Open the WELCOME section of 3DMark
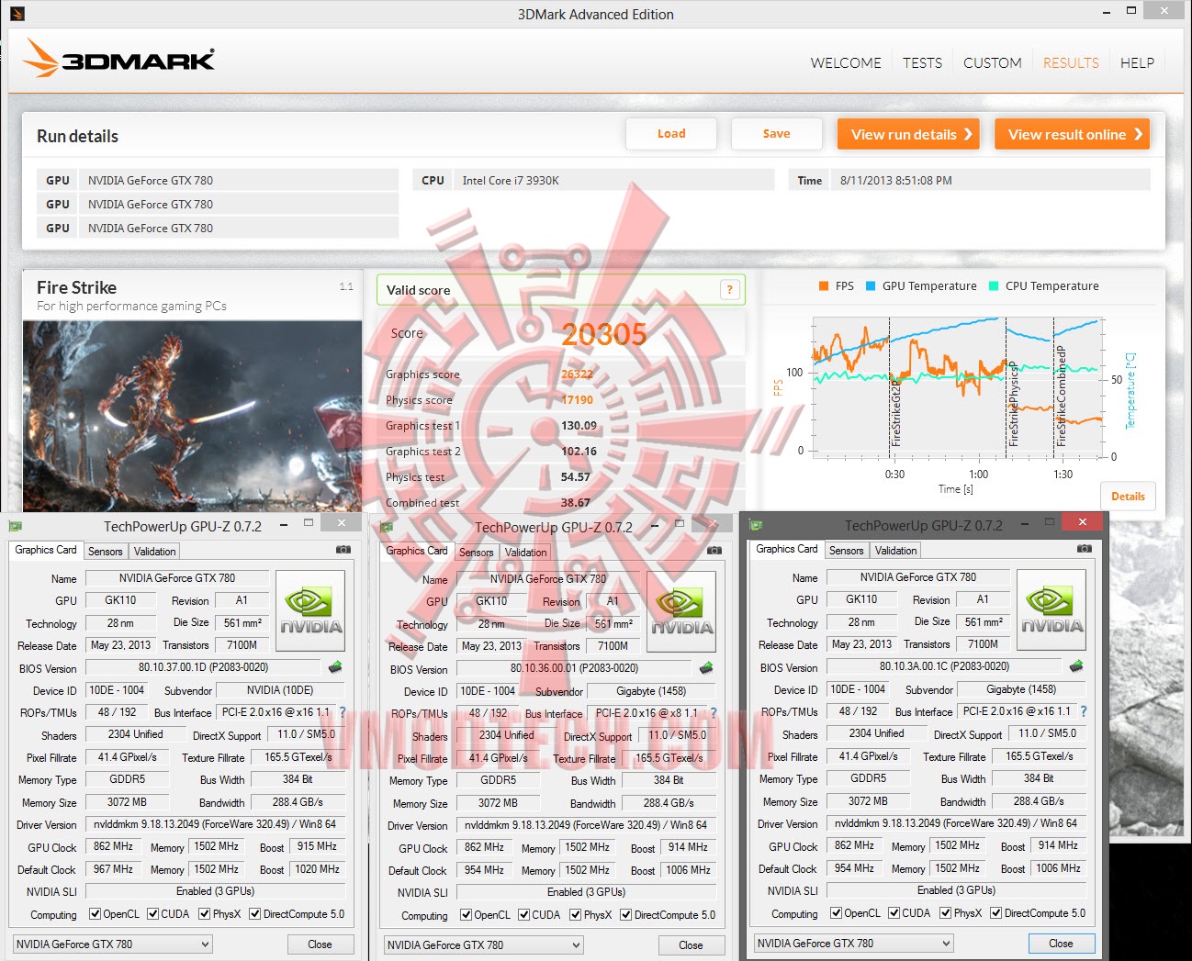This screenshot has height=961, width=1192. (x=846, y=62)
